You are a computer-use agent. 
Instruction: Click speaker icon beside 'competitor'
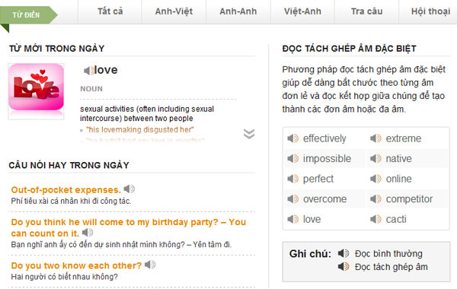(x=376, y=199)
